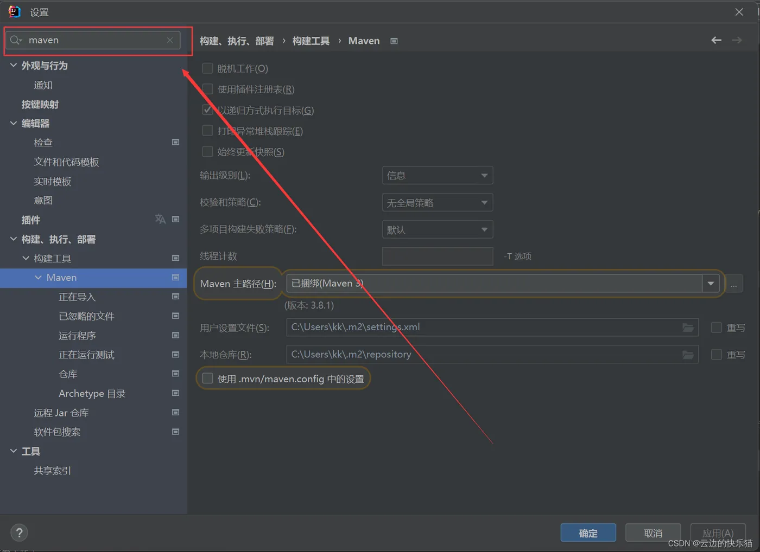The width and height of the screenshot is (760, 552).
Task: Click project-level icon beside Maven breadcrumb
Action: point(394,41)
